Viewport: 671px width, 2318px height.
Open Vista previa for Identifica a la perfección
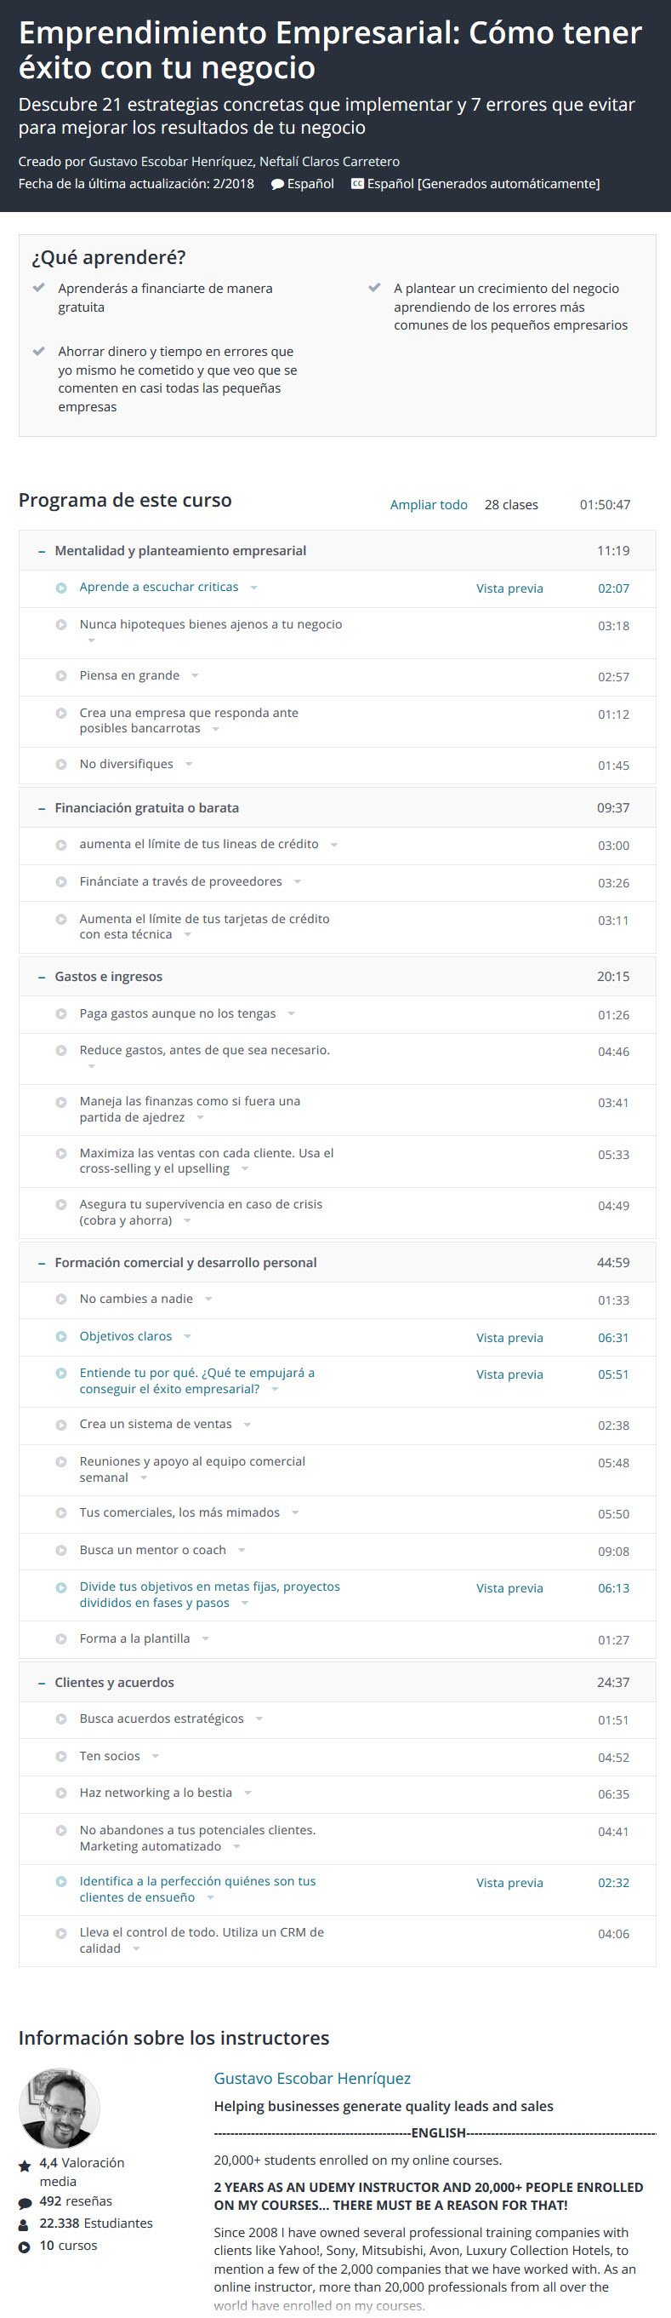(509, 1883)
